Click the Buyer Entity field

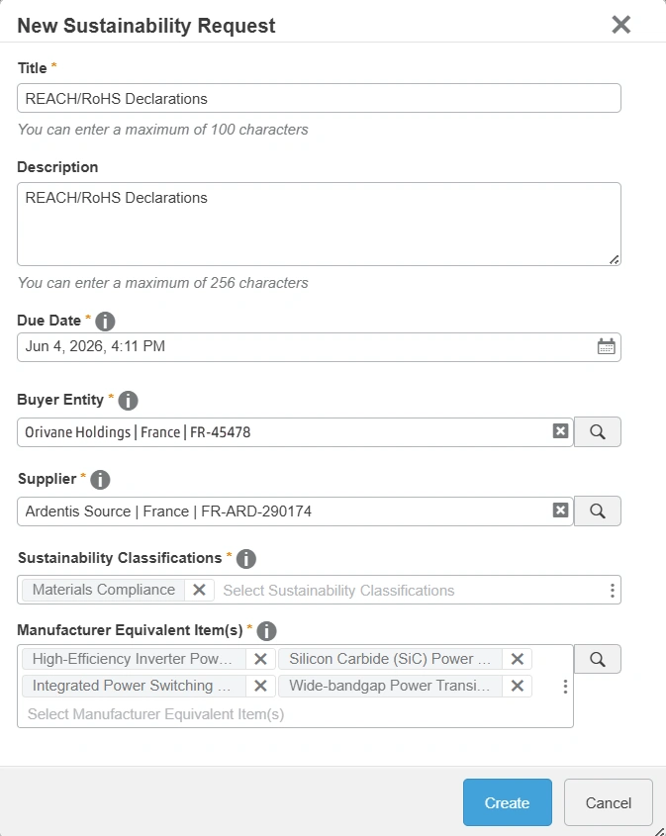(x=295, y=432)
